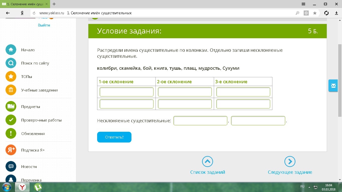Open the ТОПы menu link
This screenshot has height=192, width=342.
tap(27, 77)
